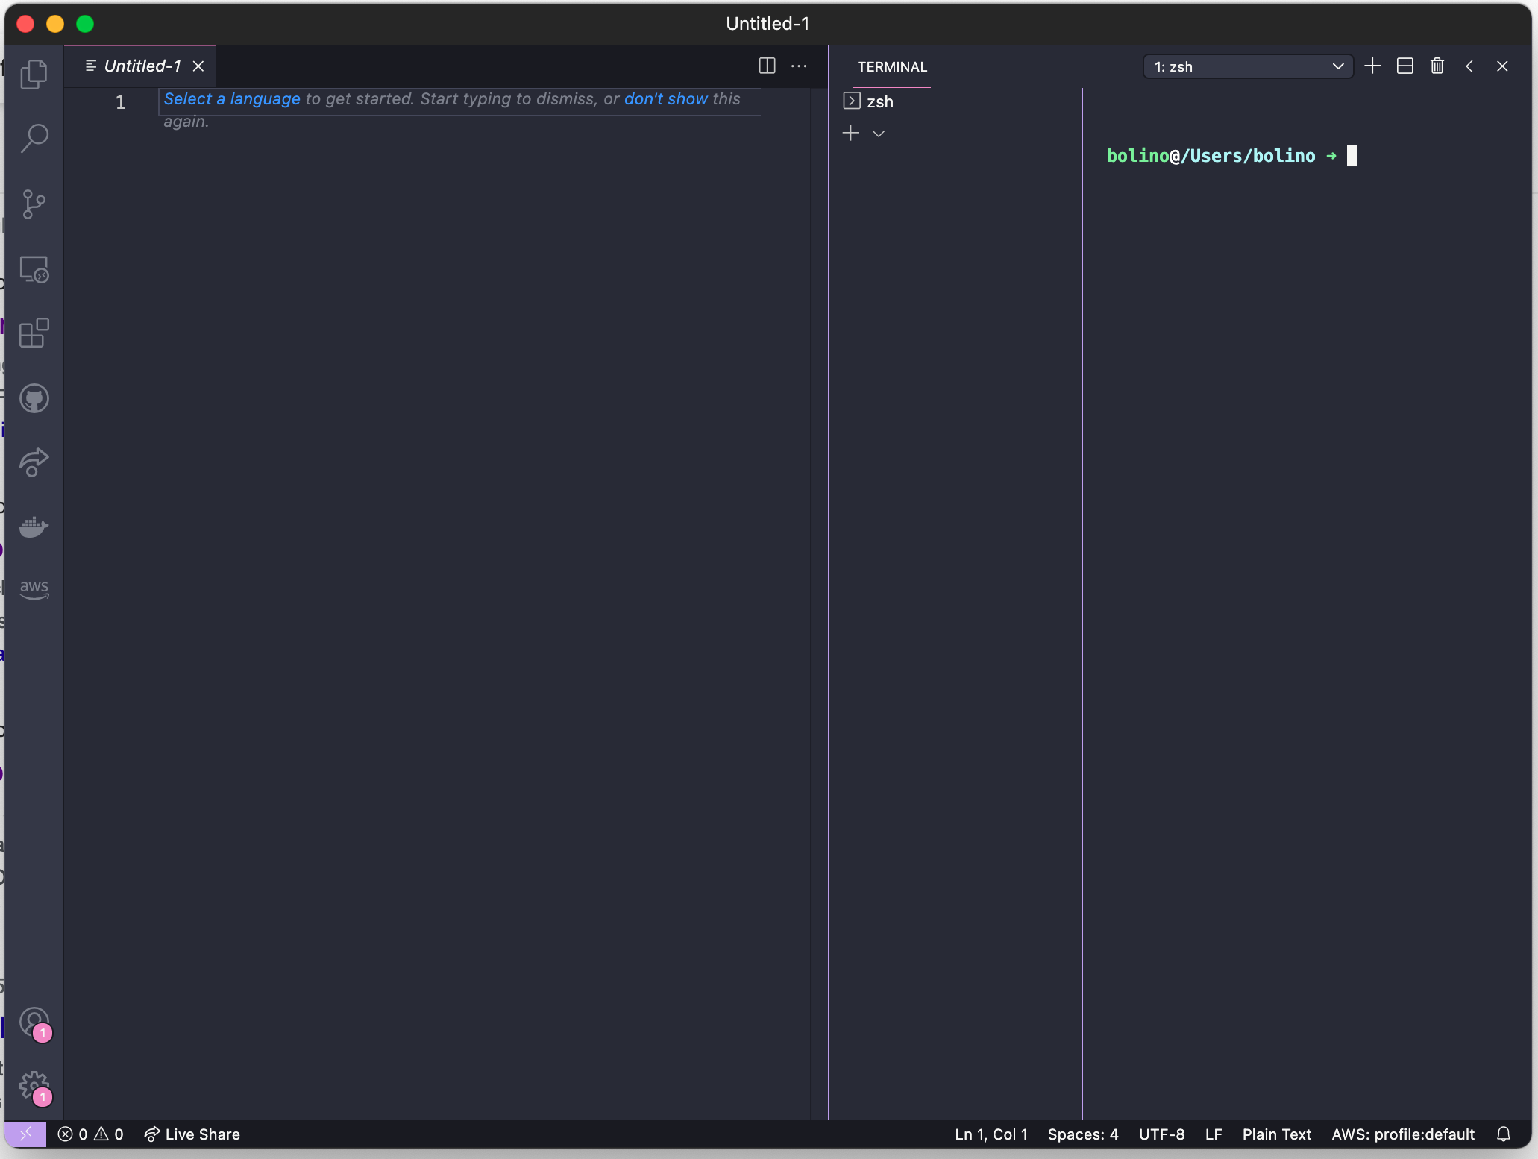Switch to the Untitled-1 tab

pos(142,66)
